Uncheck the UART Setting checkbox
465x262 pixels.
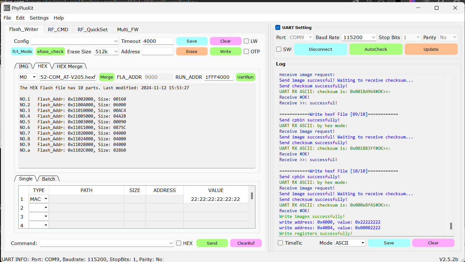coord(278,27)
